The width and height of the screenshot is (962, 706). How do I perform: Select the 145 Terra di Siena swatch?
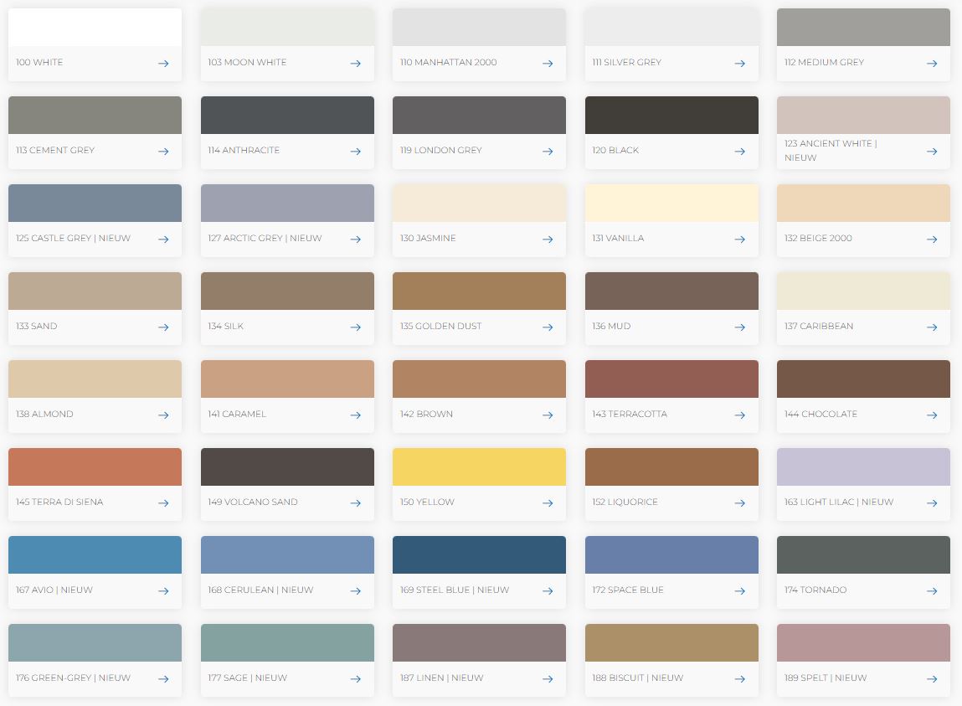pyautogui.click(x=95, y=466)
